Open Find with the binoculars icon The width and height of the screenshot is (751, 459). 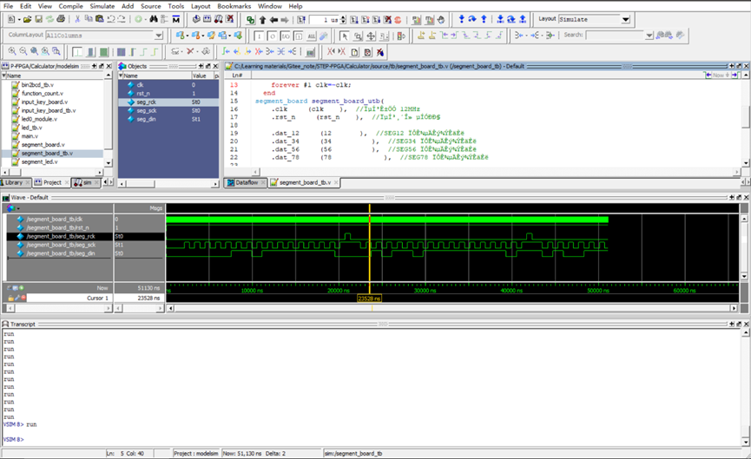(x=154, y=19)
